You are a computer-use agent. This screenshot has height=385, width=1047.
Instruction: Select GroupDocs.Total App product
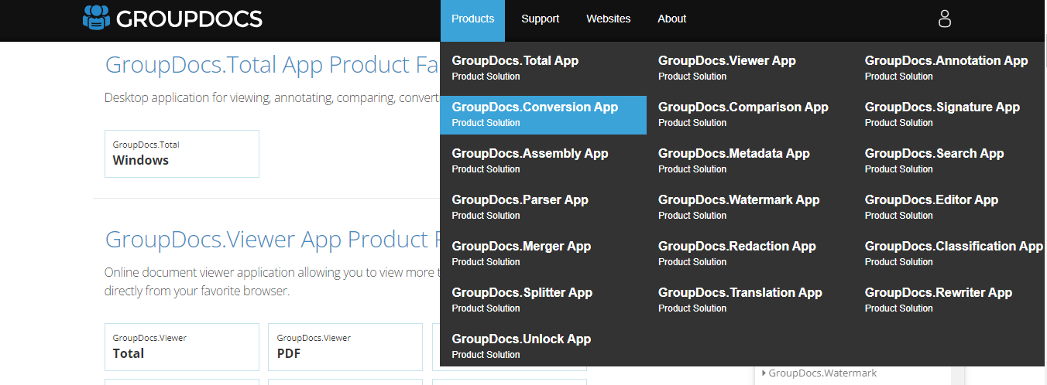point(543,69)
